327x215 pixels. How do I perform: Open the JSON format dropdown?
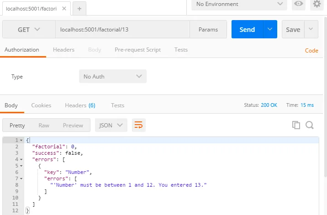click(x=111, y=125)
